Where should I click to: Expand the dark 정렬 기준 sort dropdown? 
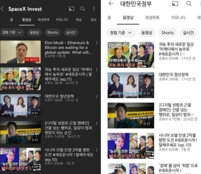pyautogui.click(x=12, y=32)
